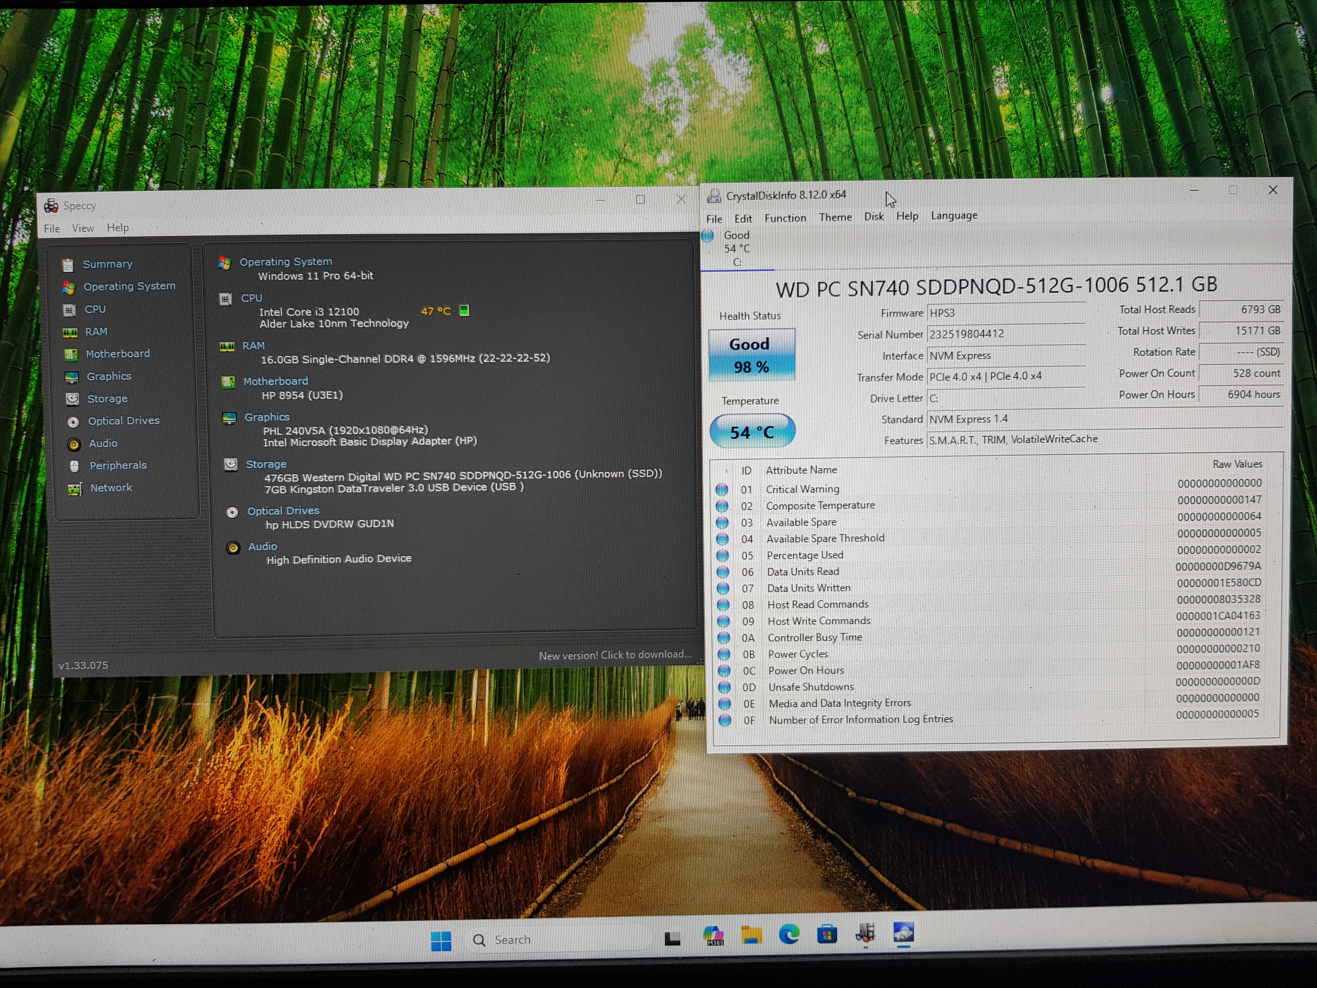Open the Windows Start button on taskbar
Screen dimensions: 1317x988
click(x=441, y=941)
